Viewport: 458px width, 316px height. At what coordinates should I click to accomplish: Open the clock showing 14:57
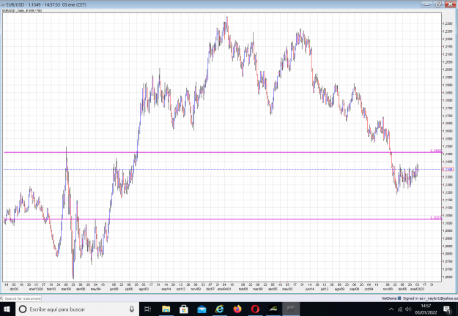(426, 309)
